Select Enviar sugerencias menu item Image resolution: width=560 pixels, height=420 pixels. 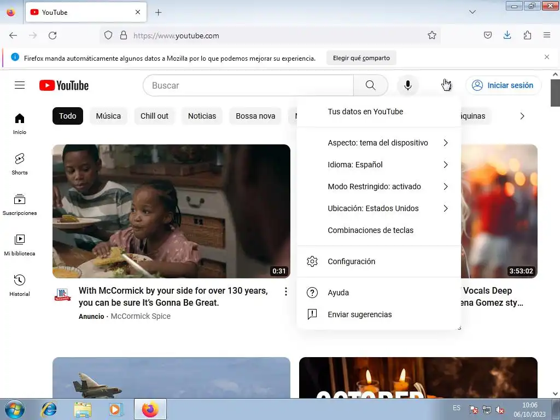379,314
